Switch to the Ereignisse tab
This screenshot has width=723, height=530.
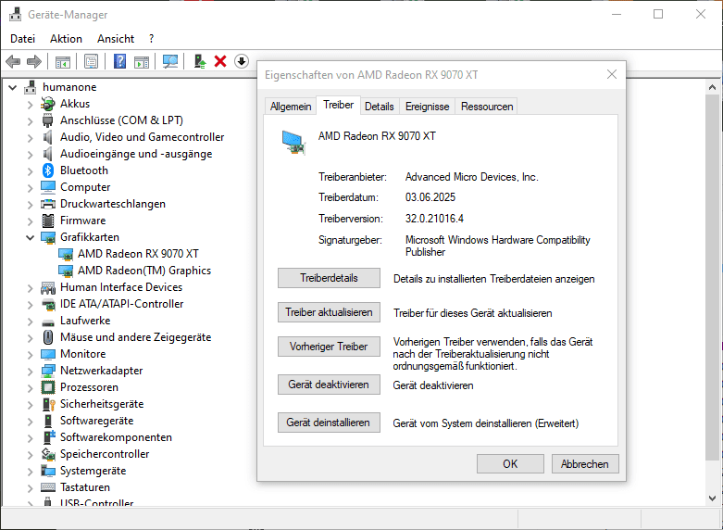427,107
